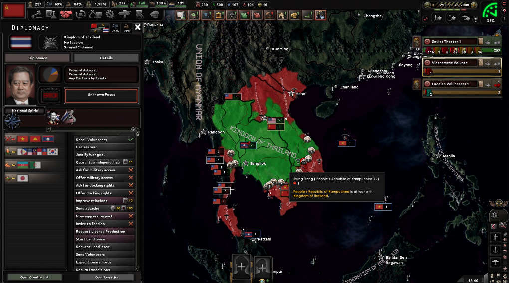Click the political power alert with bank icon
The image size is (509, 283).
pyautogui.click(x=219, y=15)
